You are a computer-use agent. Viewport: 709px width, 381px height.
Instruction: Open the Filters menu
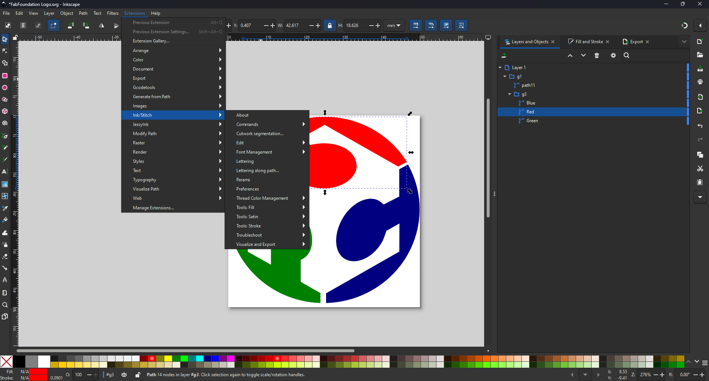[x=113, y=13]
